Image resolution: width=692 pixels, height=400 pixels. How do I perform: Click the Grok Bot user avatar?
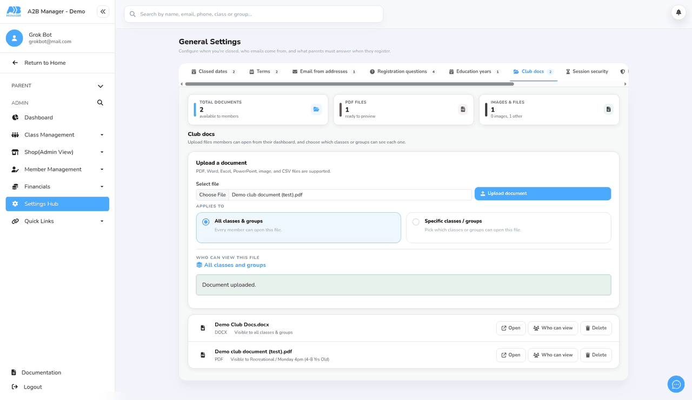coord(15,38)
